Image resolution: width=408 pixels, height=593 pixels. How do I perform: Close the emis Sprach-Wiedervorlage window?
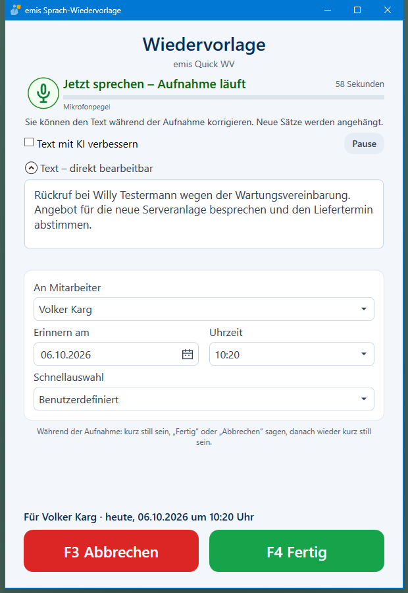pos(387,10)
